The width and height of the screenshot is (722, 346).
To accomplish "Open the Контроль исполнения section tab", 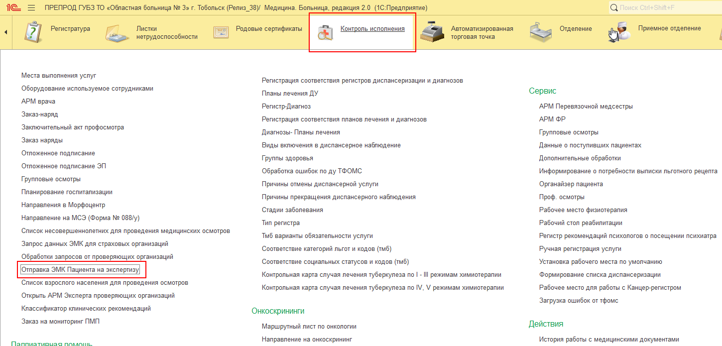I will click(372, 29).
